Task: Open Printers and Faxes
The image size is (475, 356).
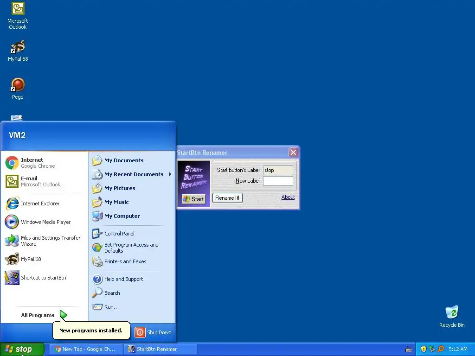Action: point(132,261)
